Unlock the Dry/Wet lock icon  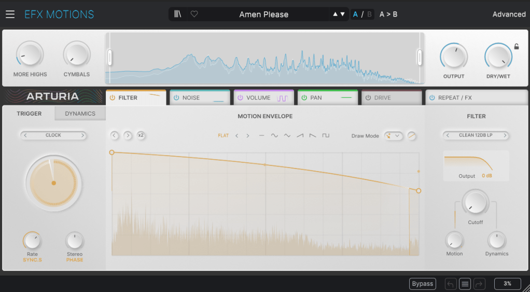(517, 47)
